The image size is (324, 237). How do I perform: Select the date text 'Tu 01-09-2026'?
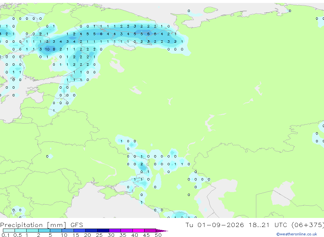(x=215, y=225)
